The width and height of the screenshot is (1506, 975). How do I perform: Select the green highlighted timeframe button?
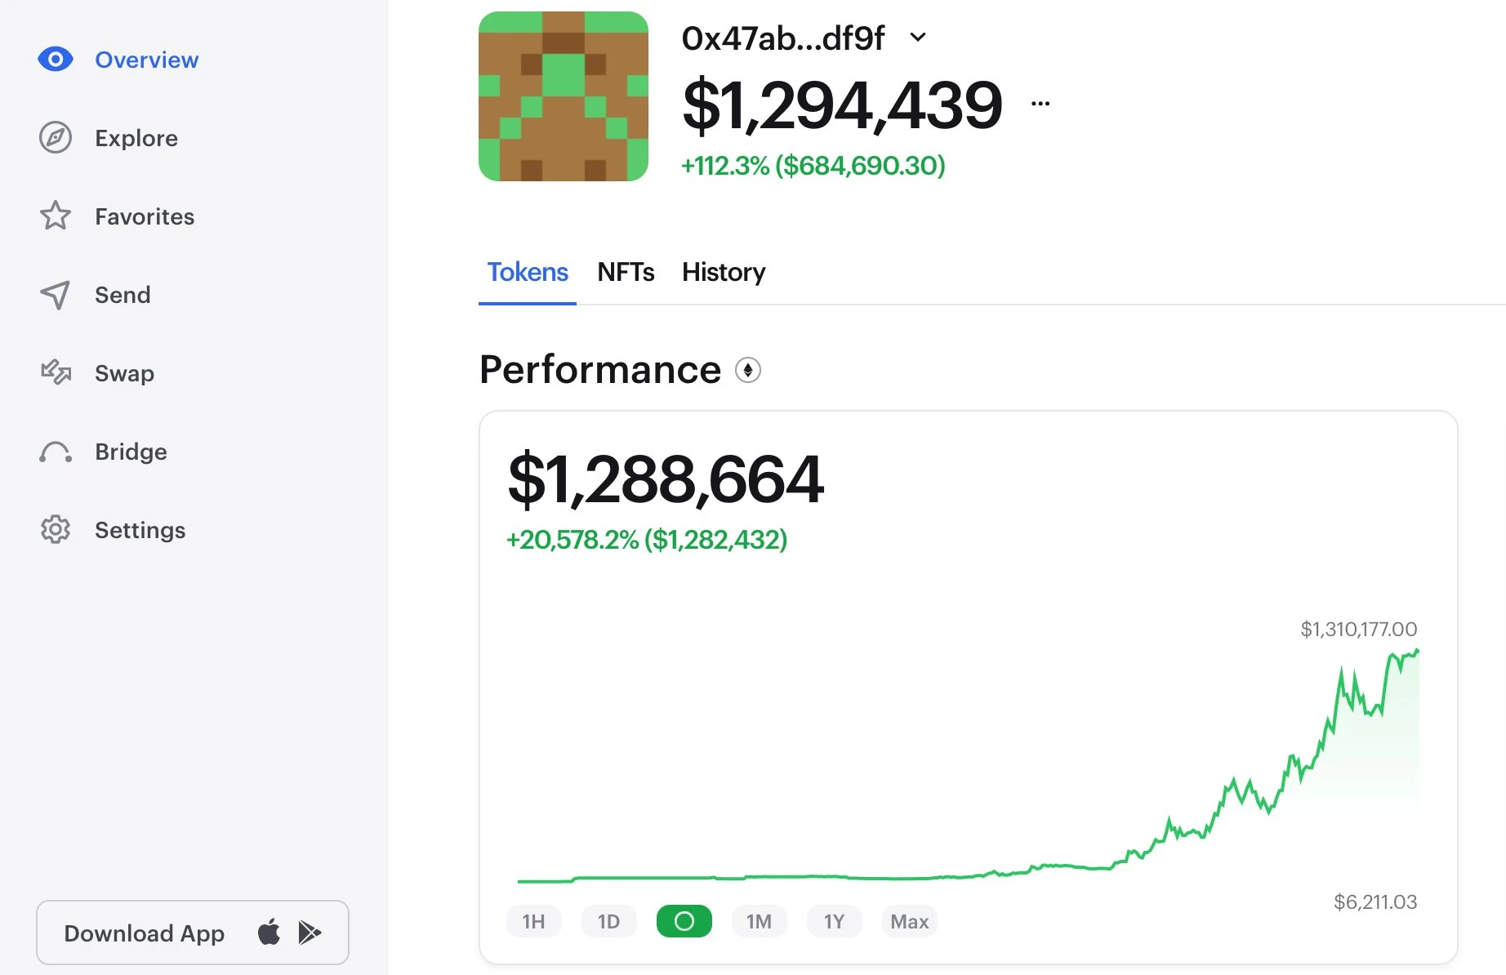pyautogui.click(x=684, y=922)
